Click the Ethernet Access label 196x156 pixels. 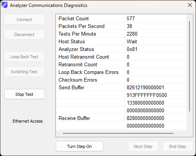tap(28, 121)
